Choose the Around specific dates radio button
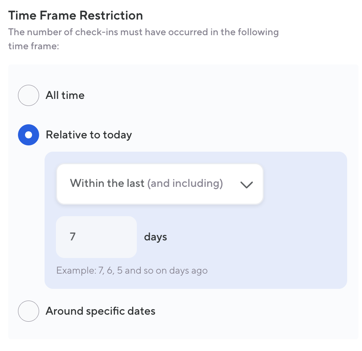The width and height of the screenshot is (362, 351). (x=29, y=311)
